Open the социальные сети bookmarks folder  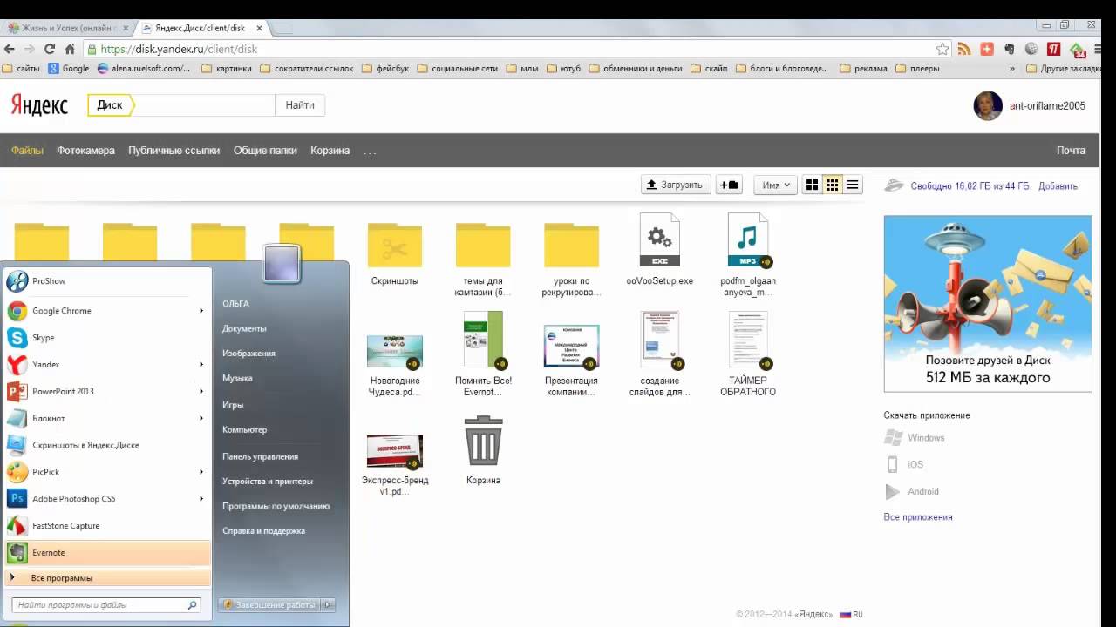tap(458, 69)
